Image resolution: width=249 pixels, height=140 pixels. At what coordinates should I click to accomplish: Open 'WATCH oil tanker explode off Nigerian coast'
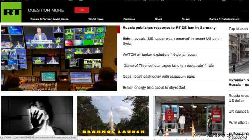pyautogui.click(x=160, y=55)
